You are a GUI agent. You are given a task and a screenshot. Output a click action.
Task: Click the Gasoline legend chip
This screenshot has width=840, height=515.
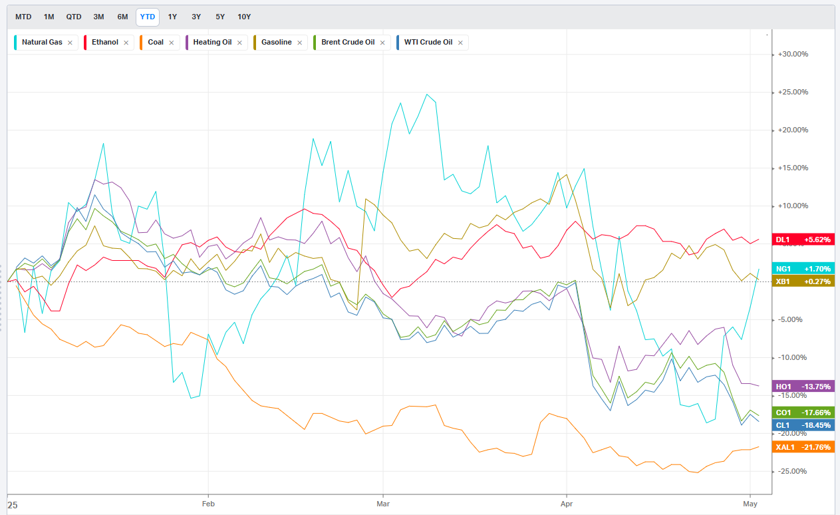click(x=281, y=43)
